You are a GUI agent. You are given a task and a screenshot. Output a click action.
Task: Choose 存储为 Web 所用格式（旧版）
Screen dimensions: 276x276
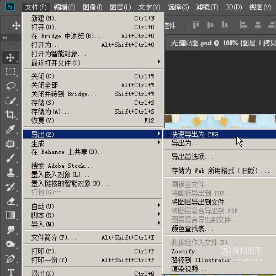pyautogui.click(x=220, y=171)
